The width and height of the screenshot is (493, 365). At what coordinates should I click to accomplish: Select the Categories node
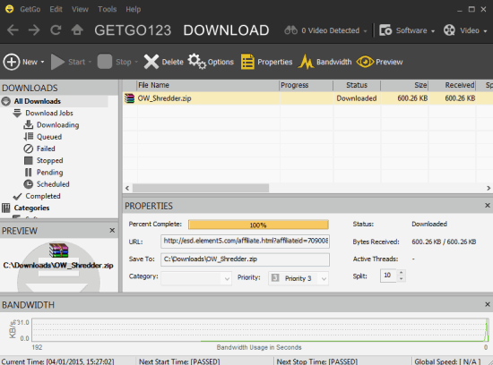point(31,208)
